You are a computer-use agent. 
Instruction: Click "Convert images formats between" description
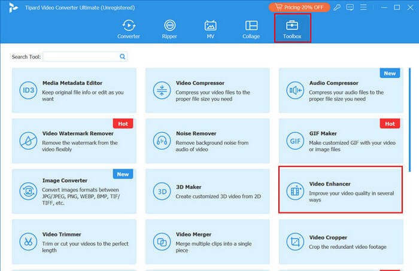pyautogui.click(x=81, y=196)
